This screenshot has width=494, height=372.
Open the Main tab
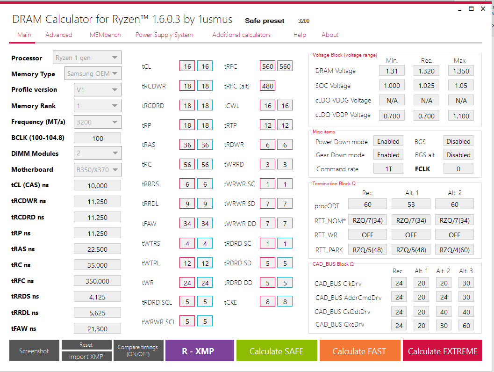24,35
